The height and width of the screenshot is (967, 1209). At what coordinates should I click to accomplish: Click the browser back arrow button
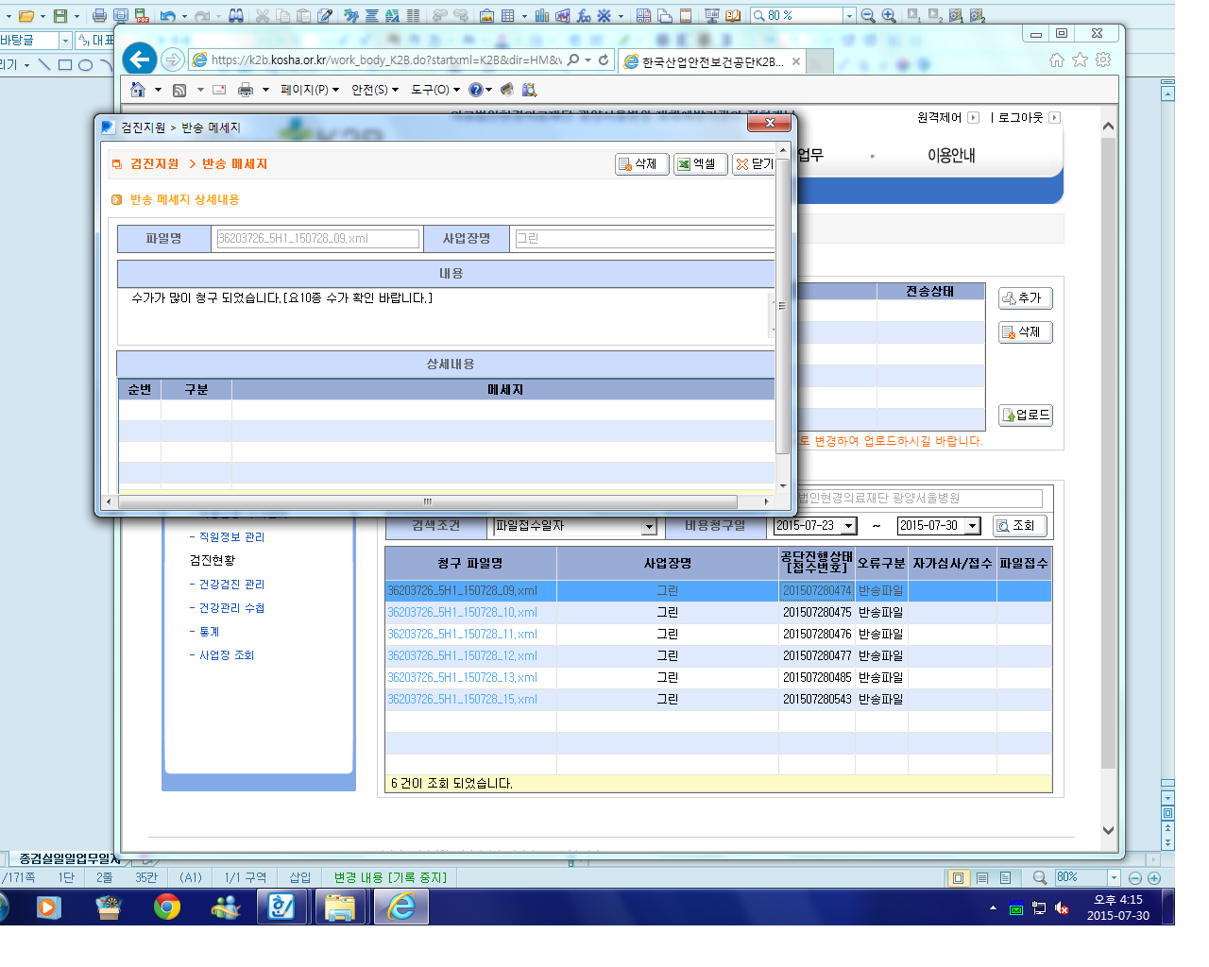(x=140, y=59)
